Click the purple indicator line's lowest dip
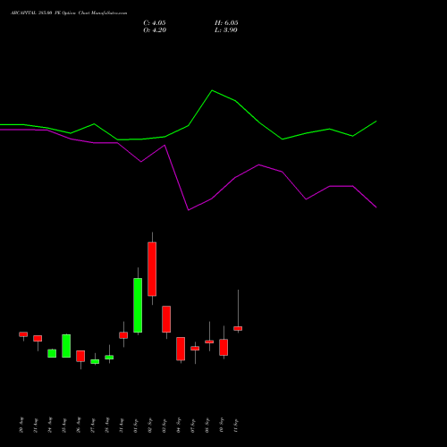 point(189,210)
